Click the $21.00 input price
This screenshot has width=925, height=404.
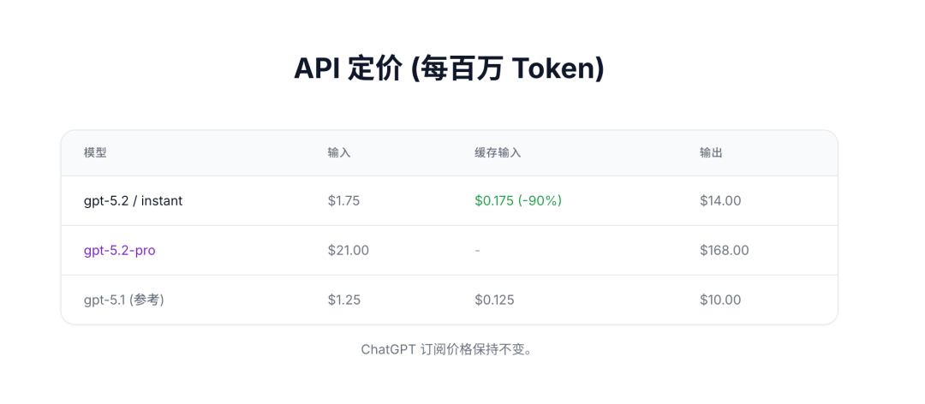click(348, 251)
